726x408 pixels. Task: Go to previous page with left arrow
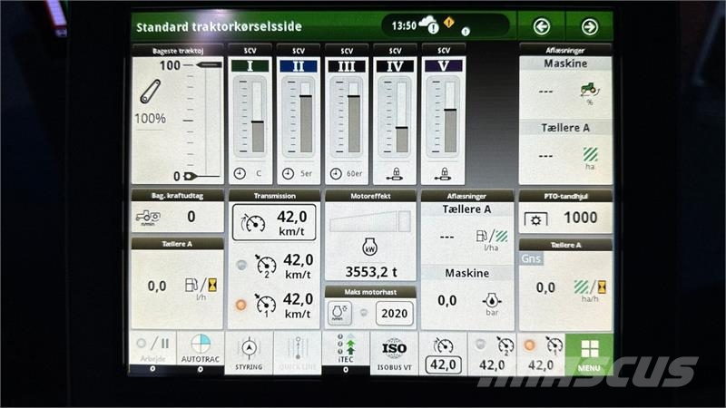541,27
